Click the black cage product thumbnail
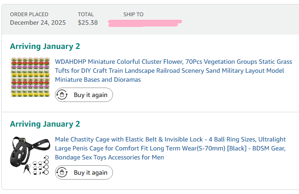 tap(30, 155)
